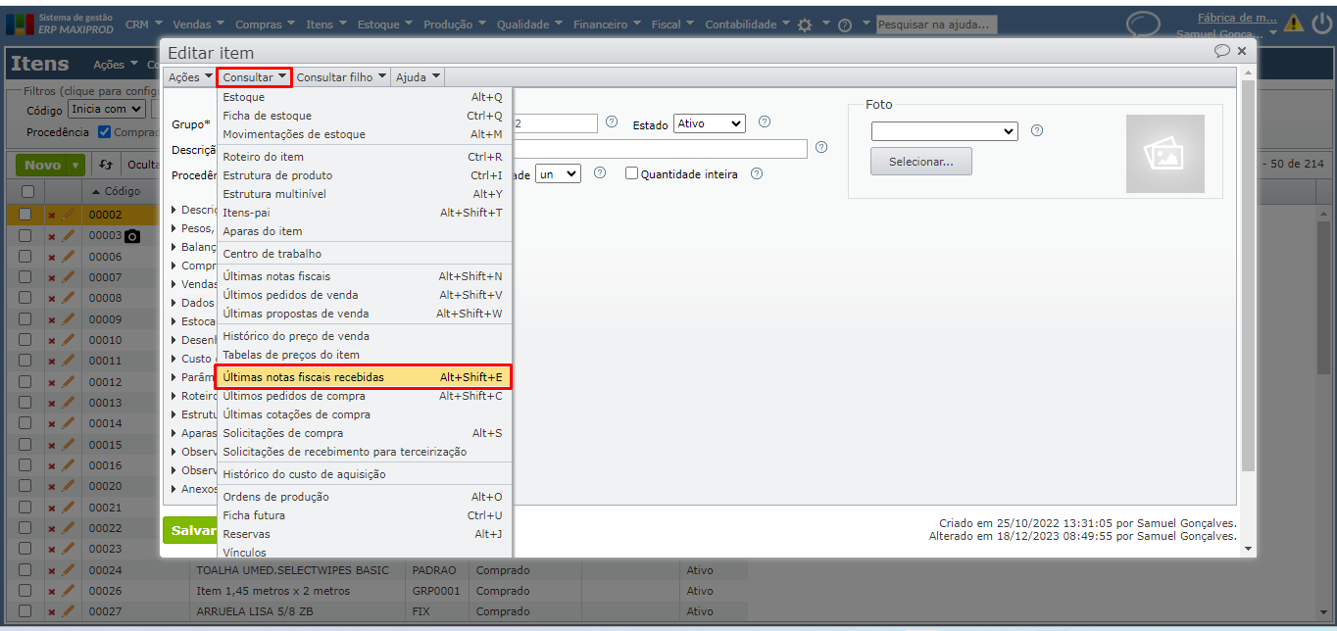Open the settings gear in top bar
The image size is (1337, 631).
click(805, 24)
